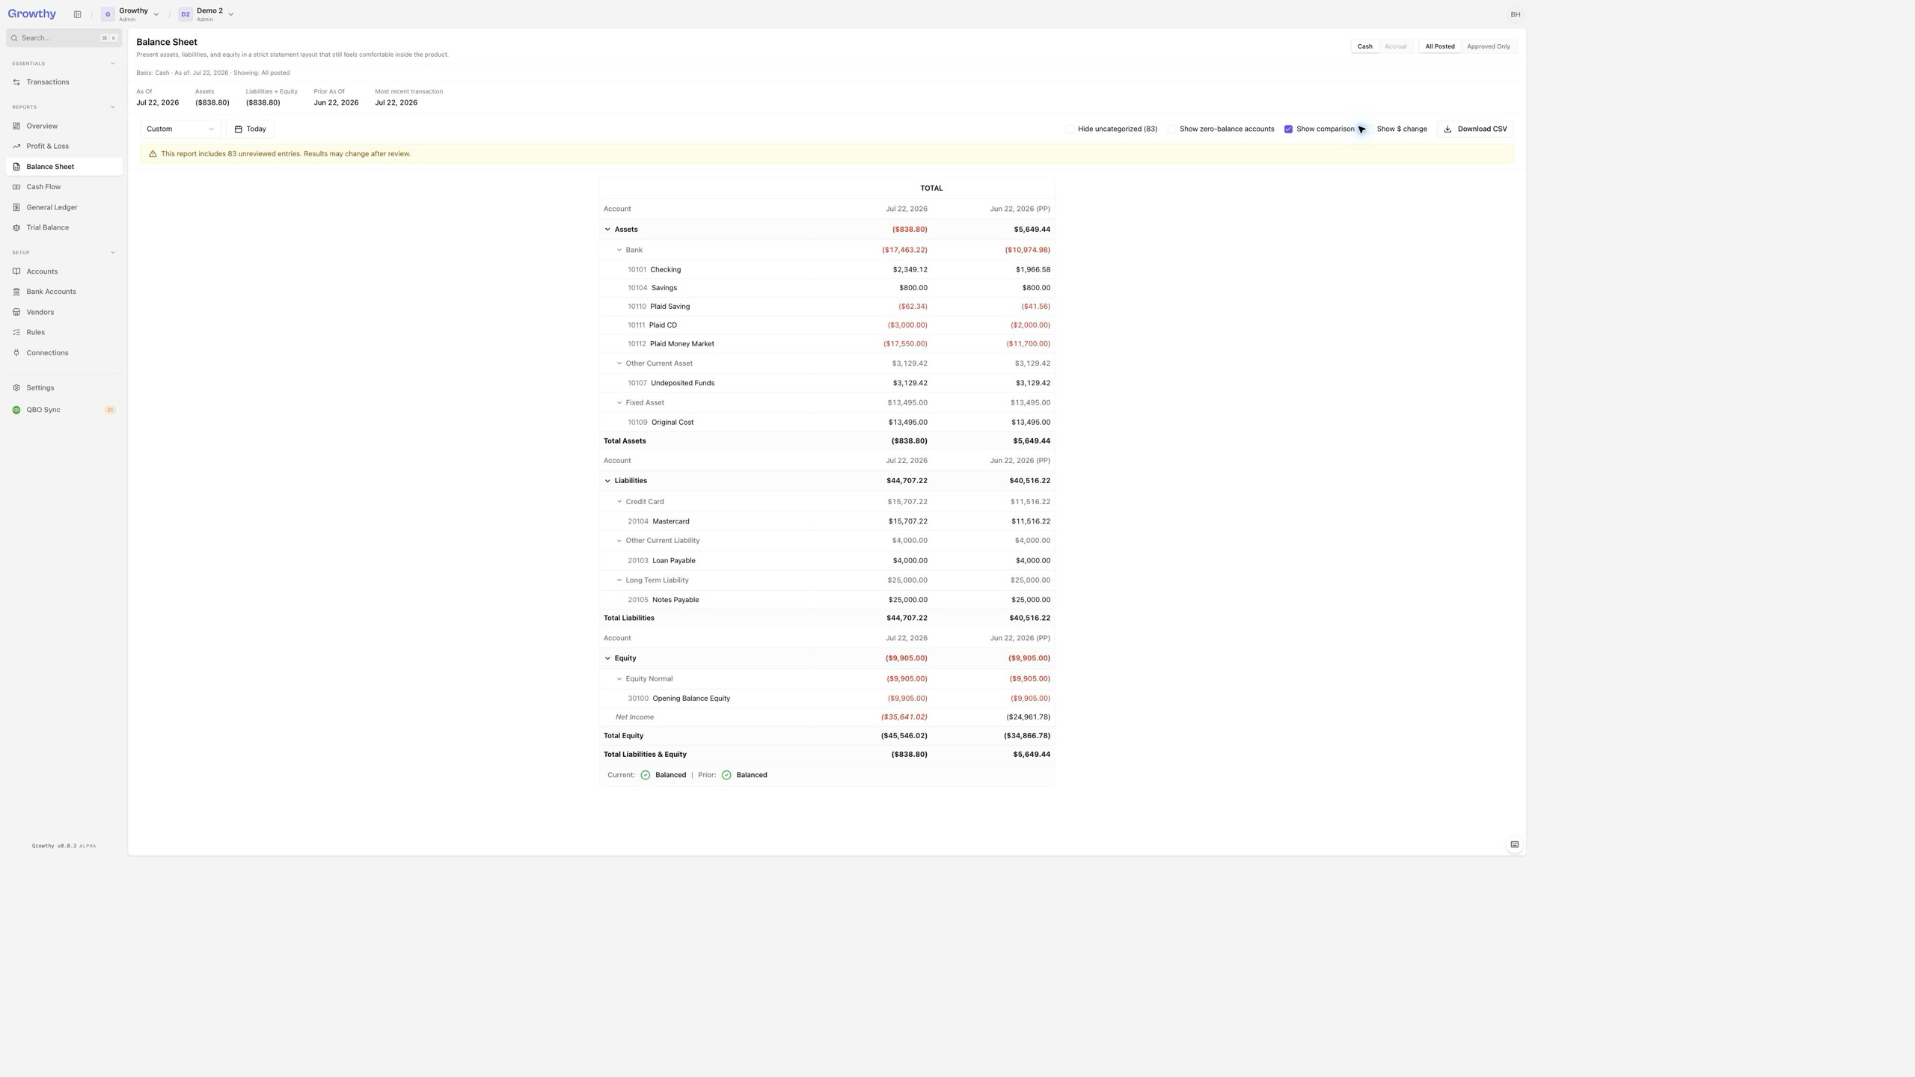Focus the Search field

(64, 38)
